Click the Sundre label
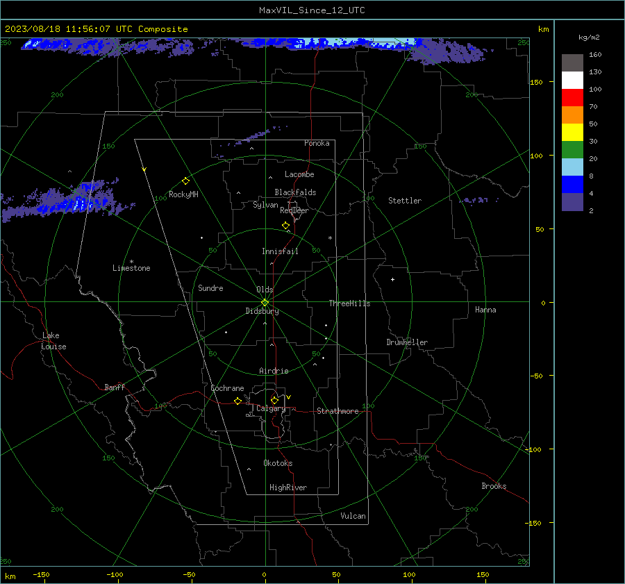The width and height of the screenshot is (625, 584). click(x=210, y=287)
